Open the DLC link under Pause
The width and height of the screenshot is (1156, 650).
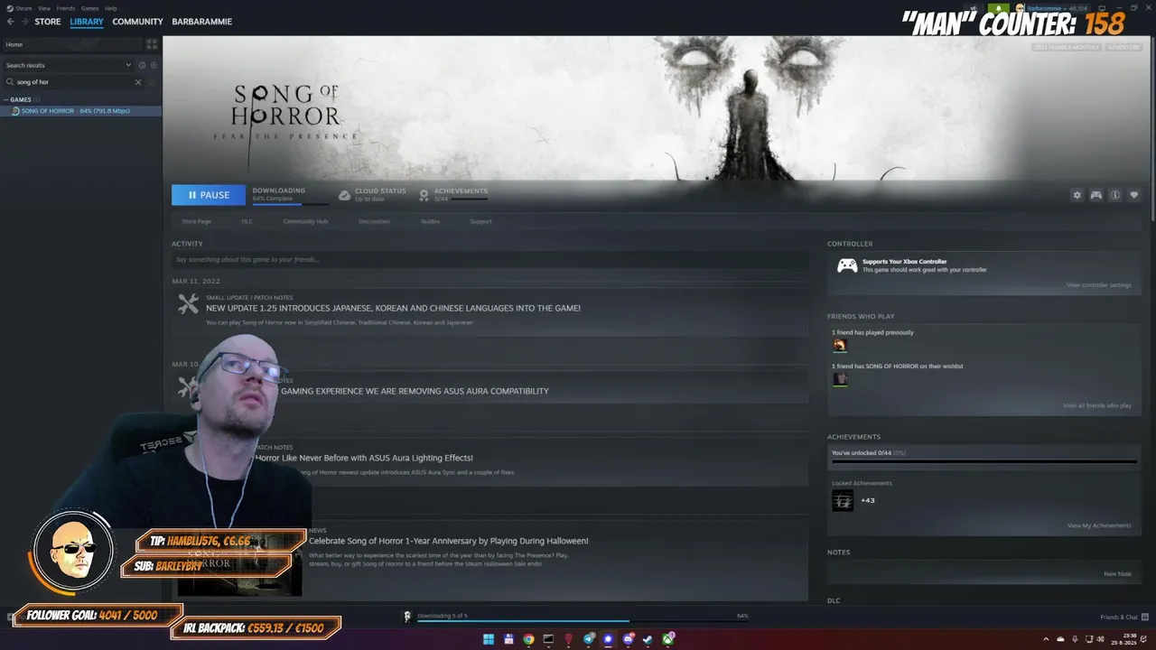247,221
